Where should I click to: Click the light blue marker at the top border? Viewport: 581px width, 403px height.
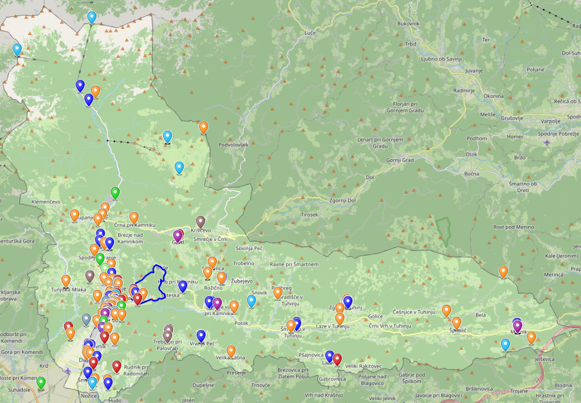click(x=92, y=17)
